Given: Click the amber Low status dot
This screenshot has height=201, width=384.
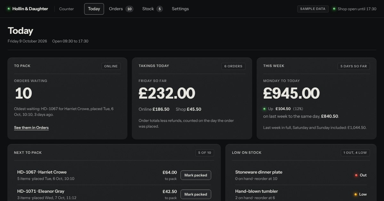Looking at the screenshot, I should click(x=356, y=194).
